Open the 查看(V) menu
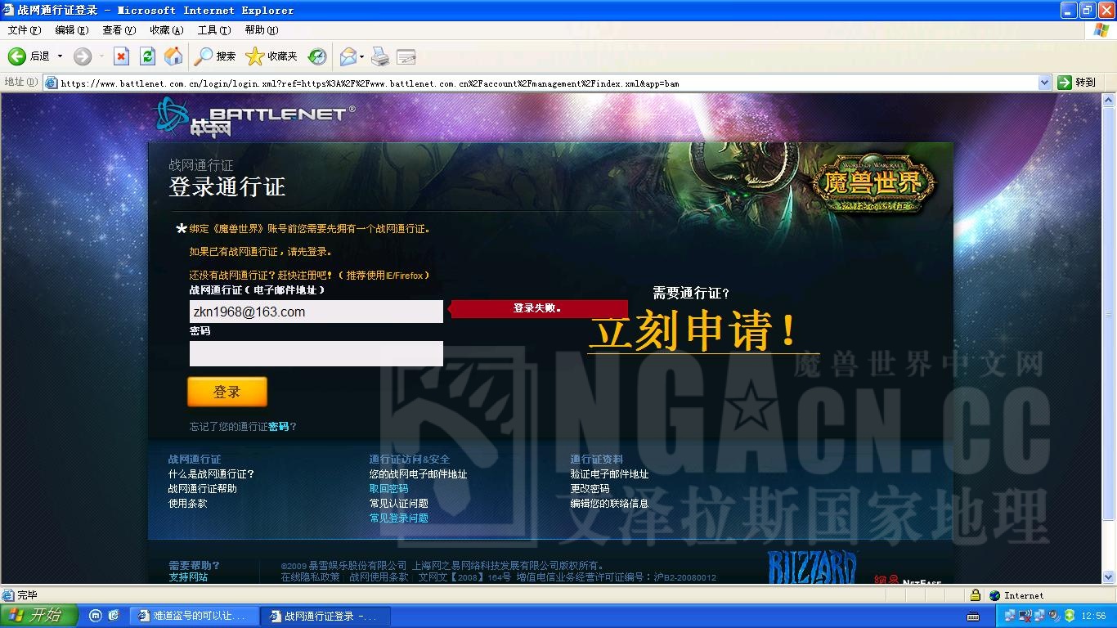The width and height of the screenshot is (1117, 628). click(x=119, y=30)
